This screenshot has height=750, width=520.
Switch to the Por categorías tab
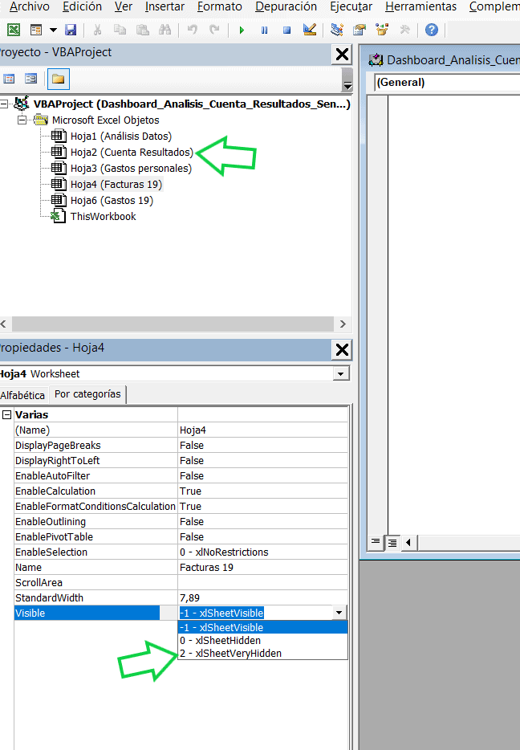(87, 394)
